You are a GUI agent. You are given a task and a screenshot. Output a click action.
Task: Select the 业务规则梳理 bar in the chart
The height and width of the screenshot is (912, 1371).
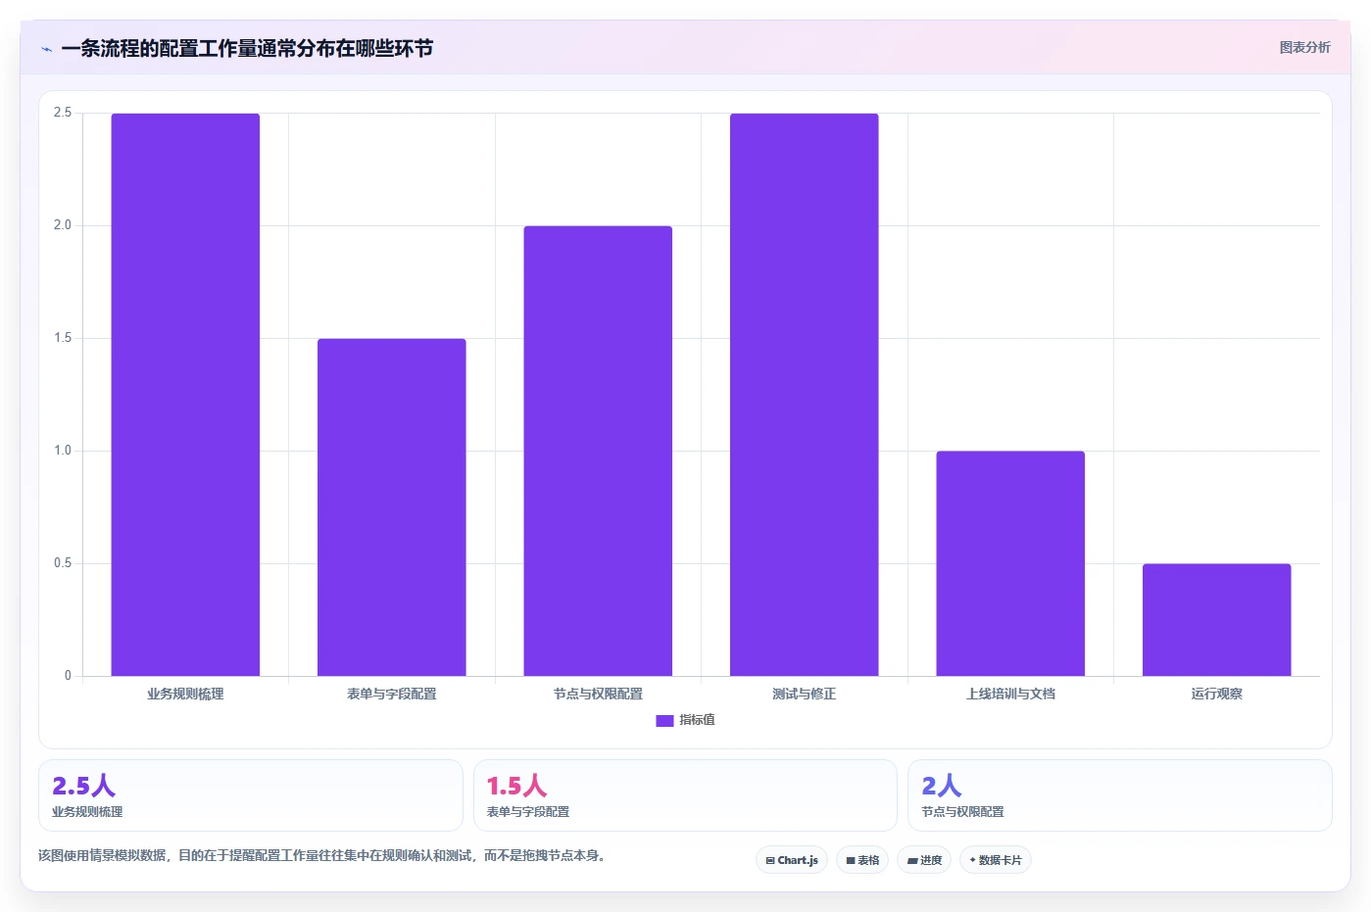tap(185, 395)
